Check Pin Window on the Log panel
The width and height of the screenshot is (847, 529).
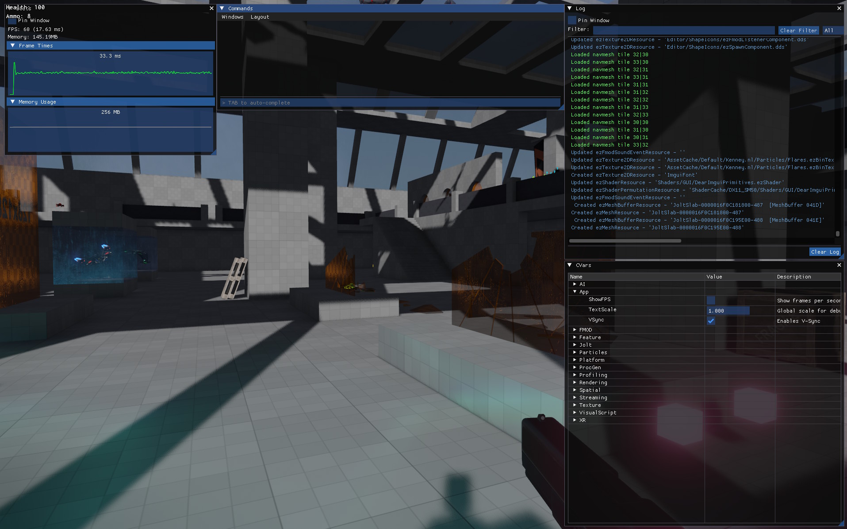[x=571, y=20]
